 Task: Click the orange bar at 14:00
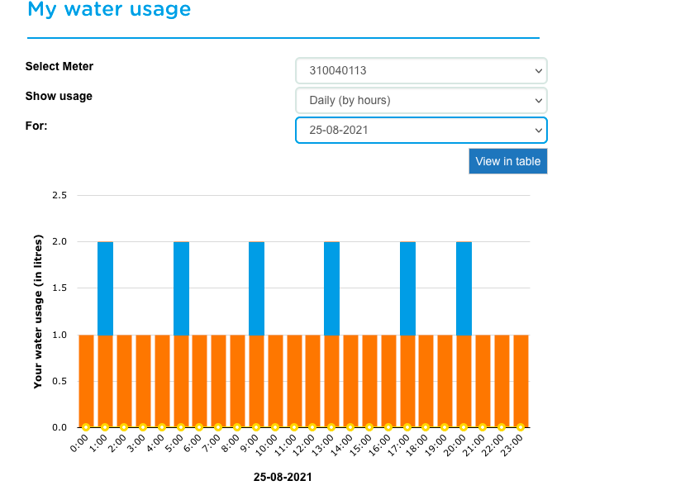350,381
